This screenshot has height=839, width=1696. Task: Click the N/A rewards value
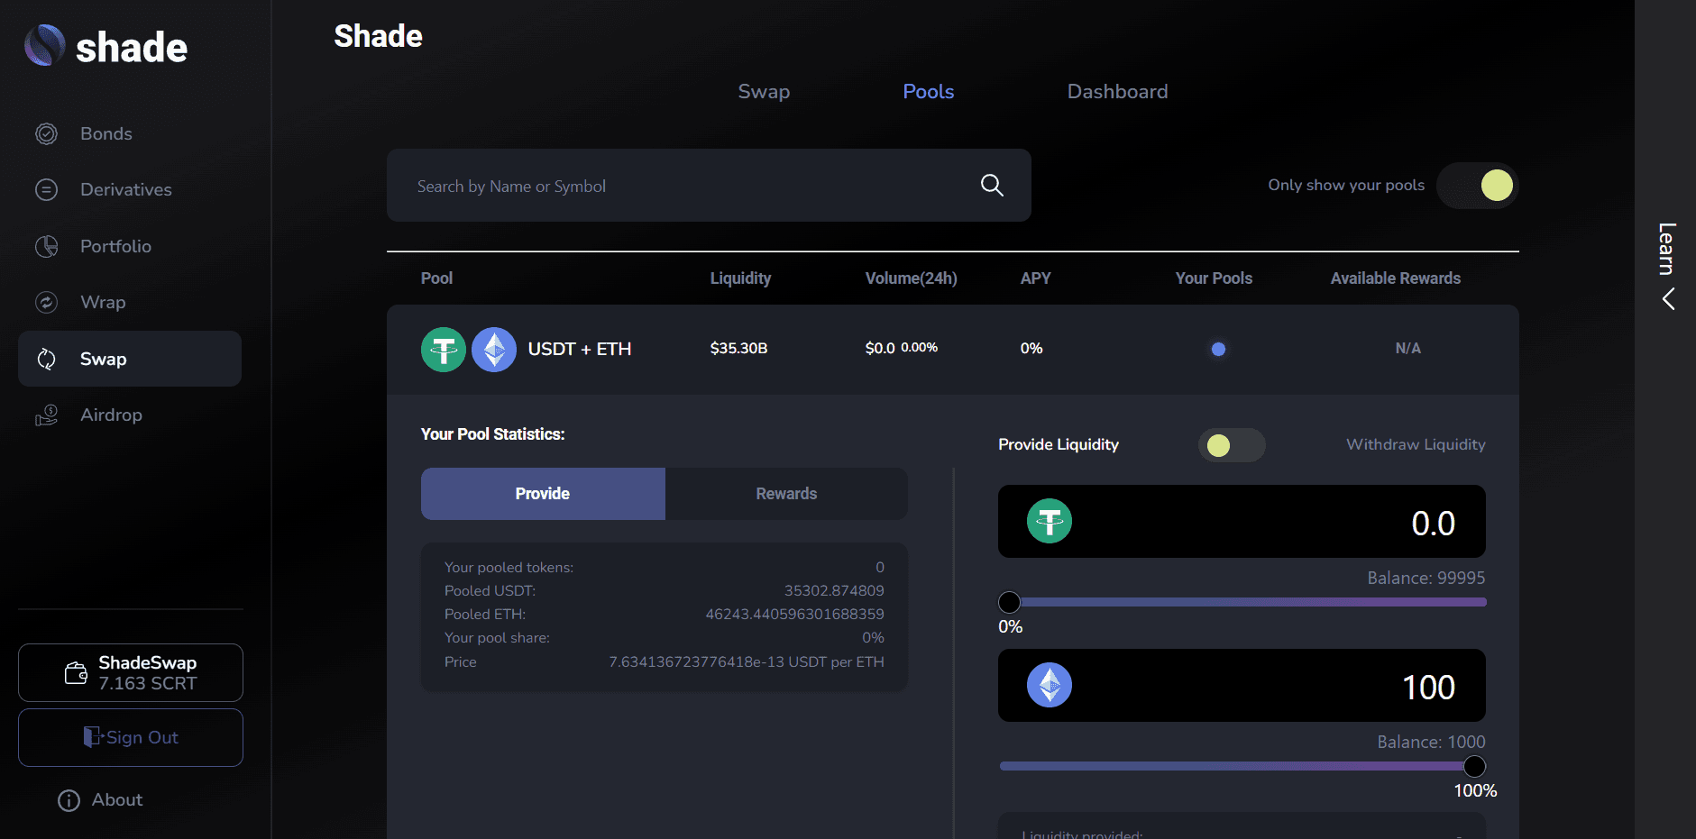click(1407, 348)
